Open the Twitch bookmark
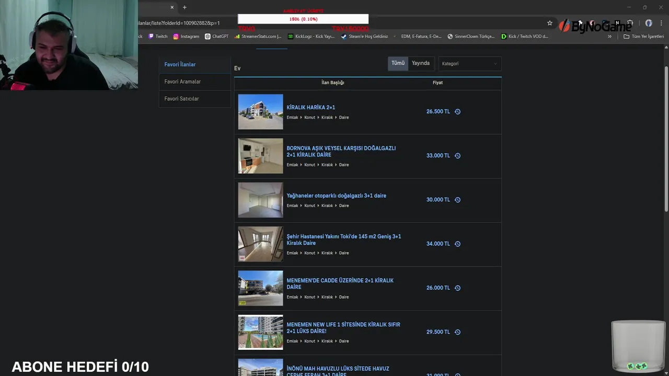The width and height of the screenshot is (669, 376). 158,37
